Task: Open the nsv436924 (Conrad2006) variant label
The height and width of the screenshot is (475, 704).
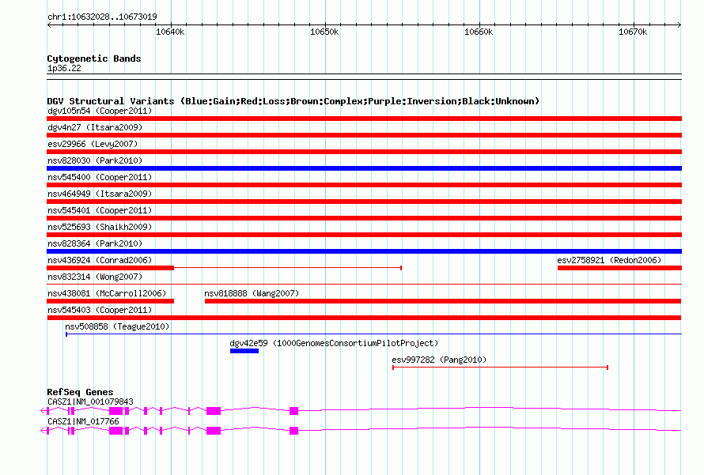Action: 100,260
